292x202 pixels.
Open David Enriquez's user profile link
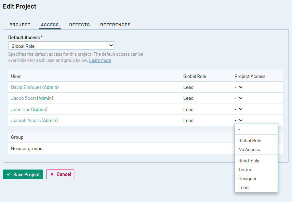click(x=26, y=87)
